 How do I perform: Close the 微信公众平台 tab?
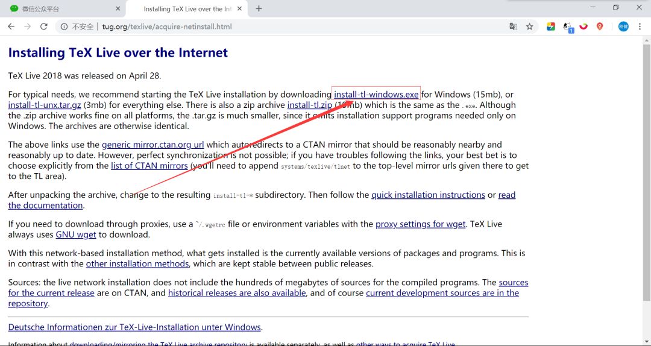[x=118, y=8]
